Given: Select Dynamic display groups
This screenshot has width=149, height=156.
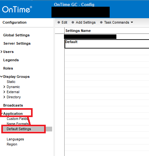Looking at the screenshot, I should (13, 87).
